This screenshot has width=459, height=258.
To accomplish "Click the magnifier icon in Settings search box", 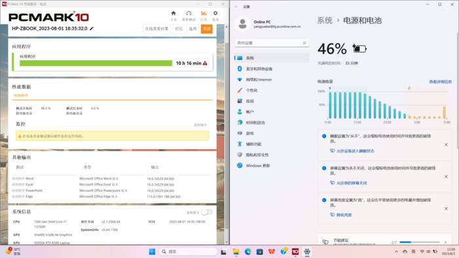I will point(304,43).
